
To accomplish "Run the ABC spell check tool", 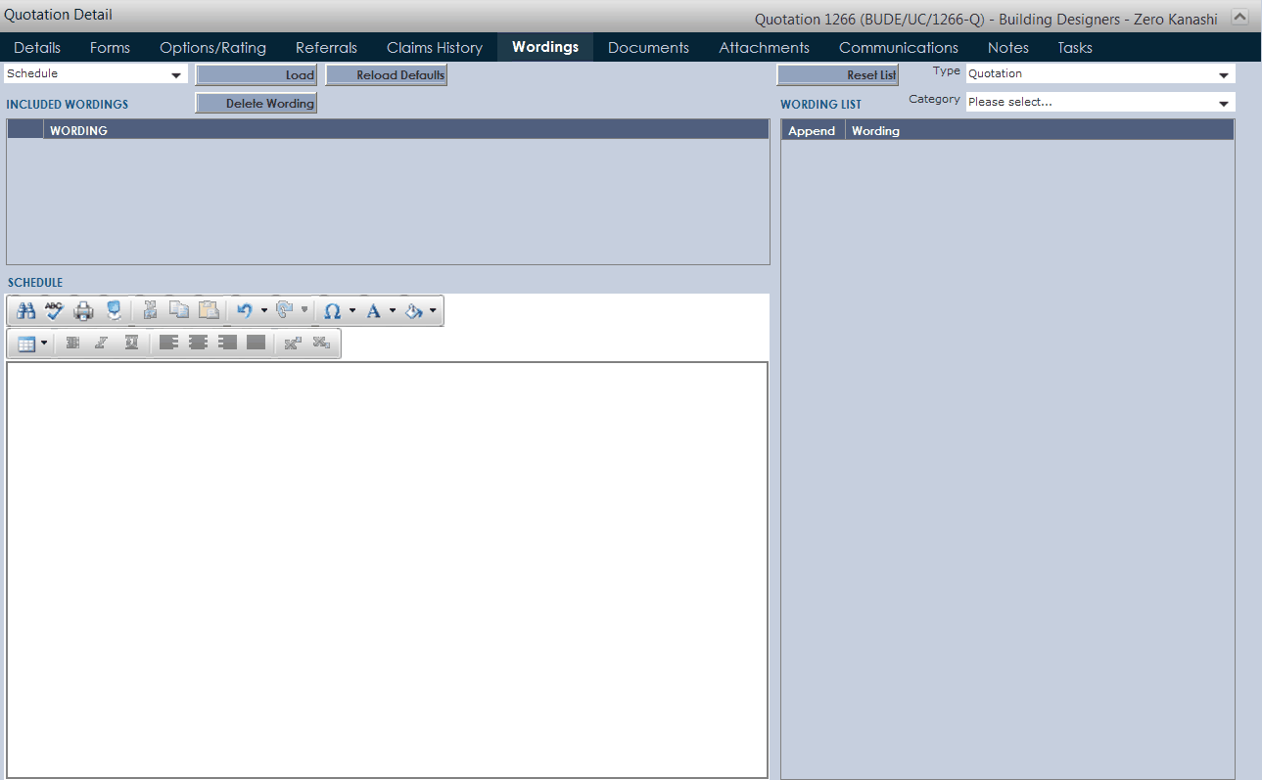I will 55,311.
